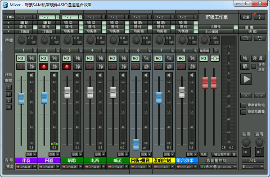This screenshot has width=270, height=177.
Task: Open the 1+2 input dropdown on channel 1
Action: [x=26, y=17]
